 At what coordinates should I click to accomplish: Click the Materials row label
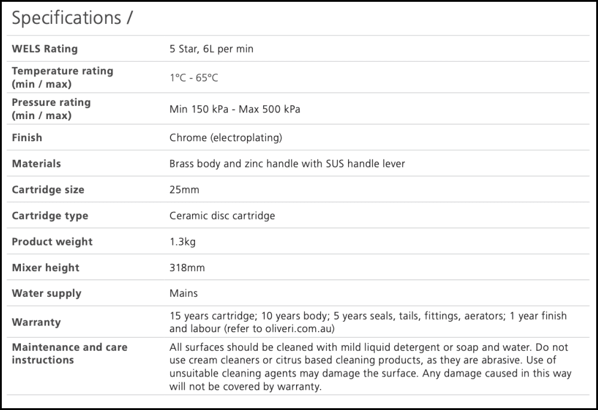coord(36,163)
